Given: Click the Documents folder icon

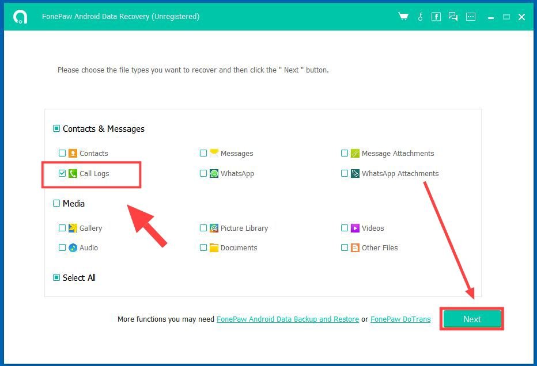Looking at the screenshot, I should (214, 247).
